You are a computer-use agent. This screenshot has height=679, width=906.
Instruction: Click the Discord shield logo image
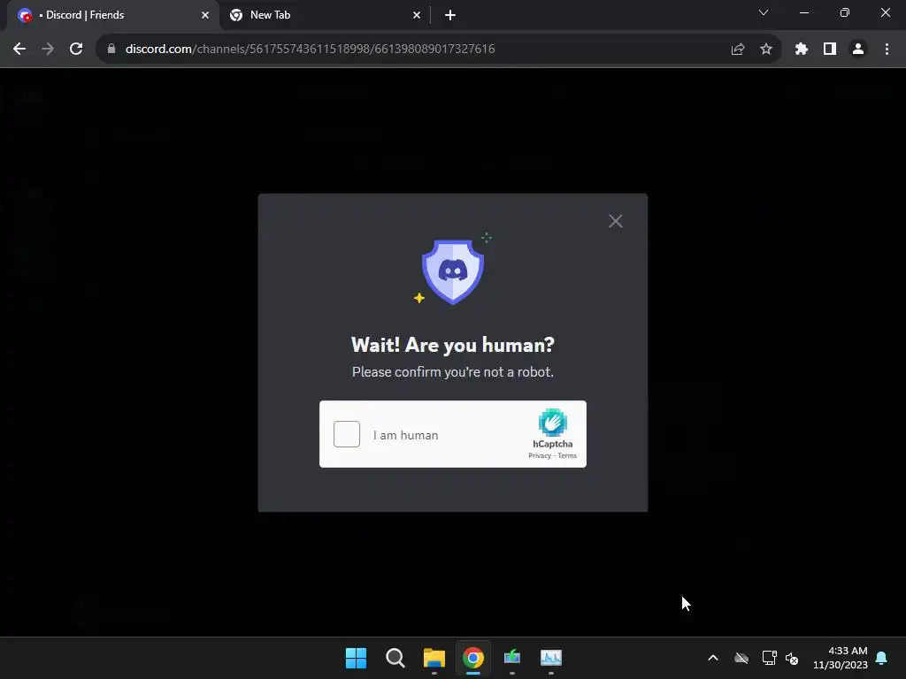453,271
